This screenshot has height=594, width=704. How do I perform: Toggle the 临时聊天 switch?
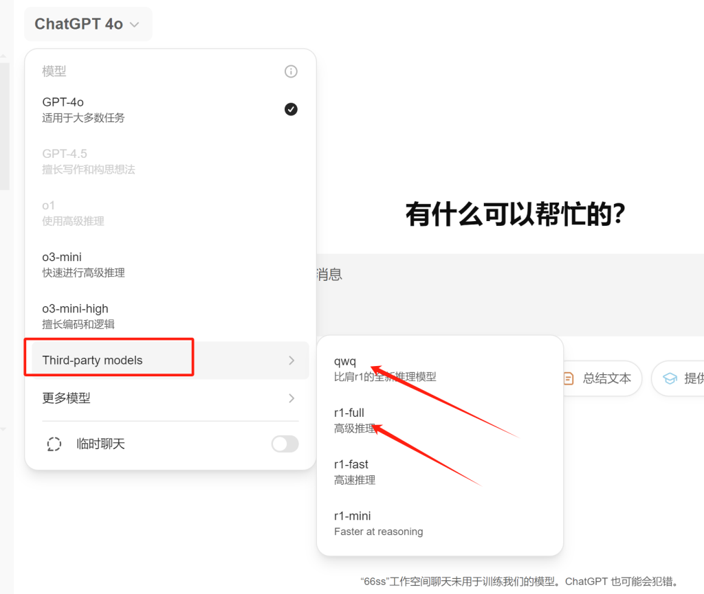point(285,444)
